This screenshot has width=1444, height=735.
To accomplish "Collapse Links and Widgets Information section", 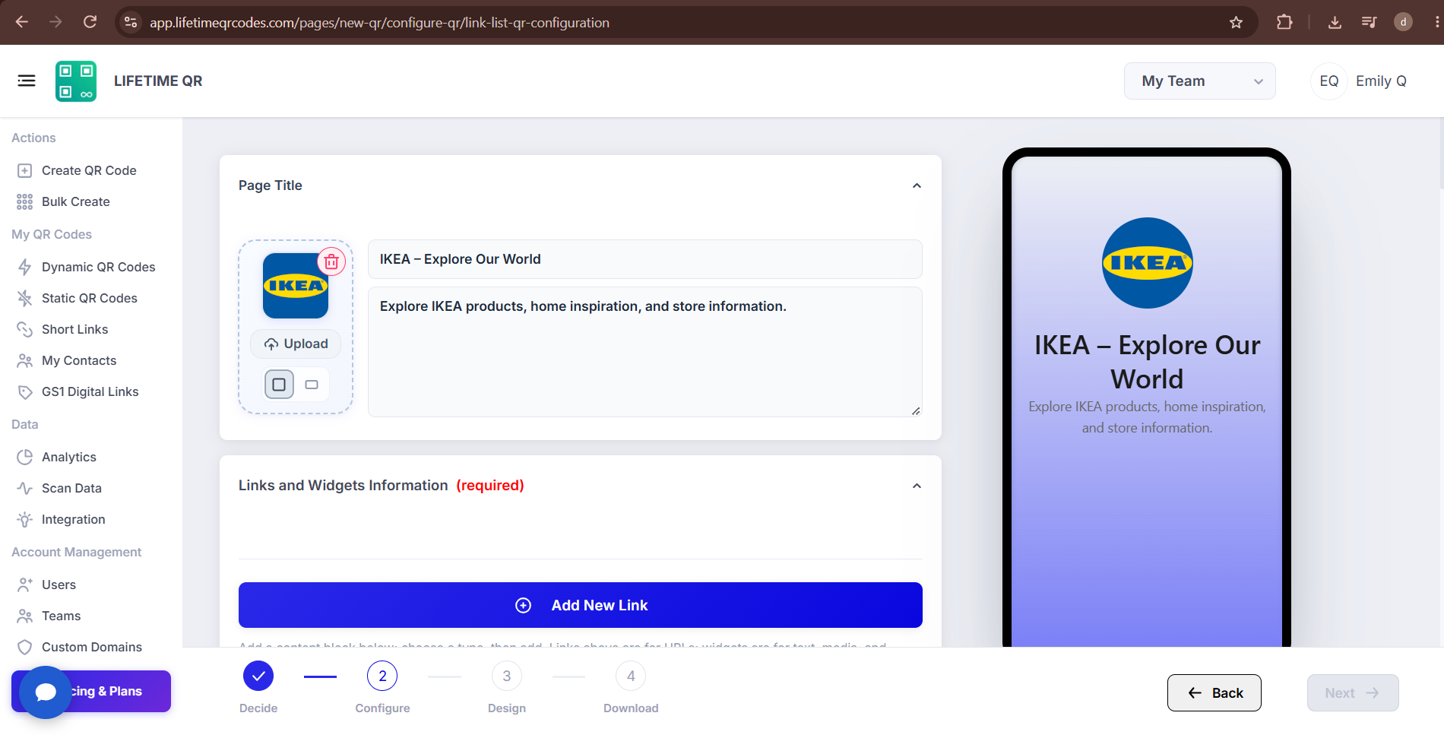I will (x=917, y=486).
